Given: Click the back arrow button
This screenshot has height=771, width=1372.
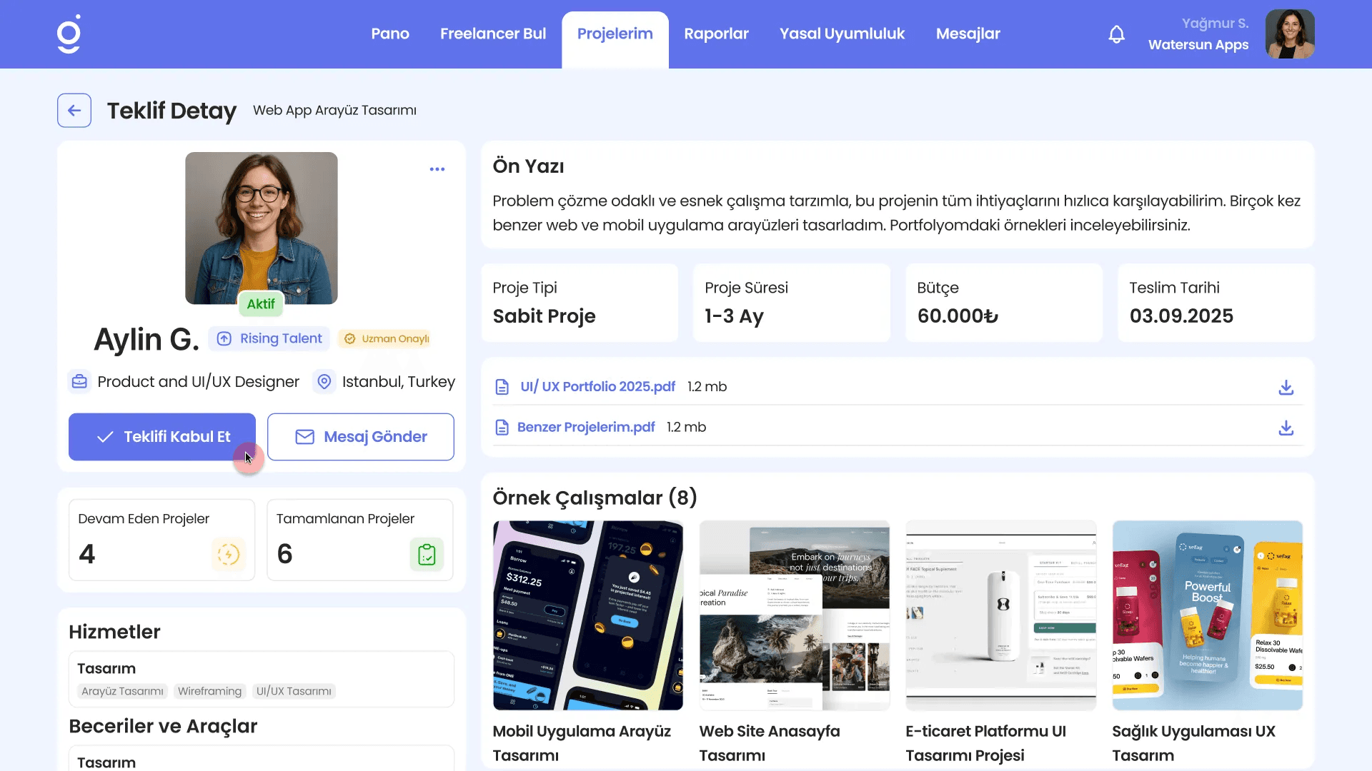Looking at the screenshot, I should pos(74,111).
